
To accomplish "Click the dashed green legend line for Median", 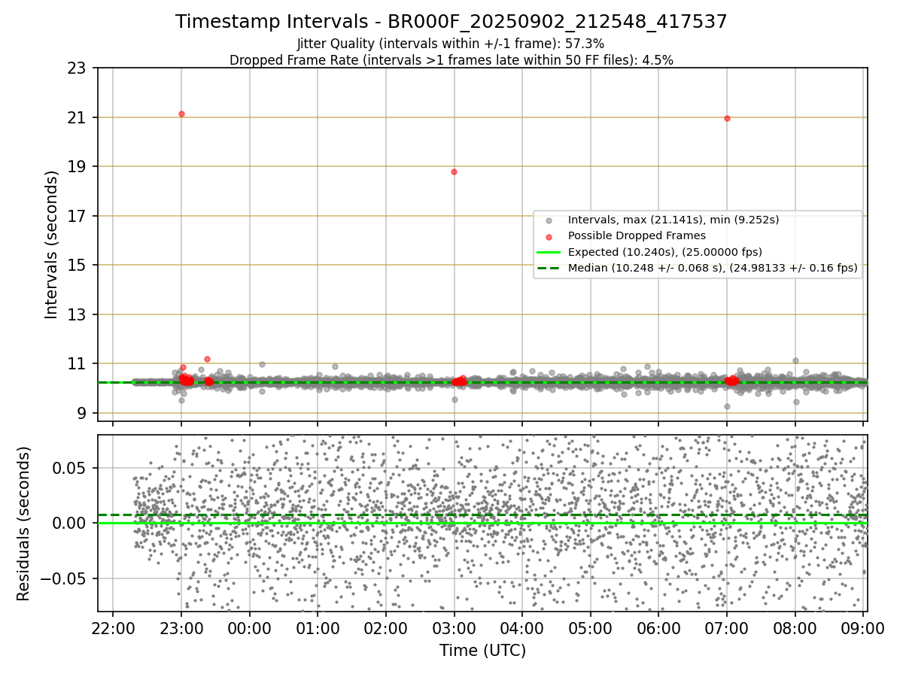I will [x=549, y=268].
